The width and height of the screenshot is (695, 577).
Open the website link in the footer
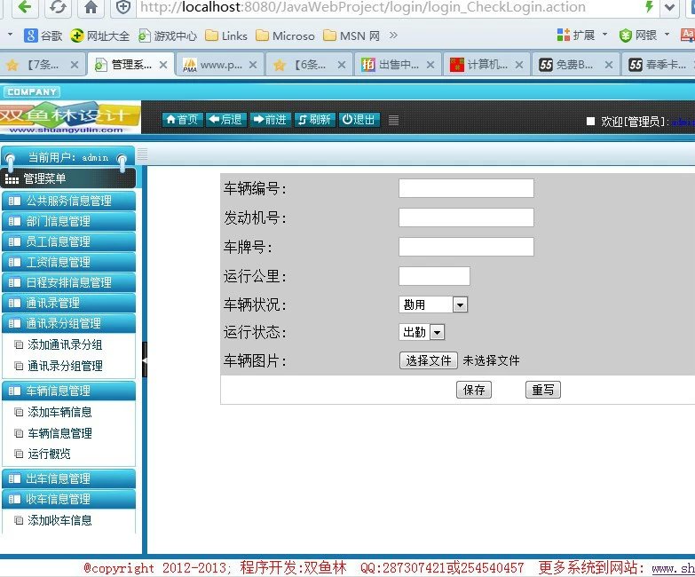(673, 568)
